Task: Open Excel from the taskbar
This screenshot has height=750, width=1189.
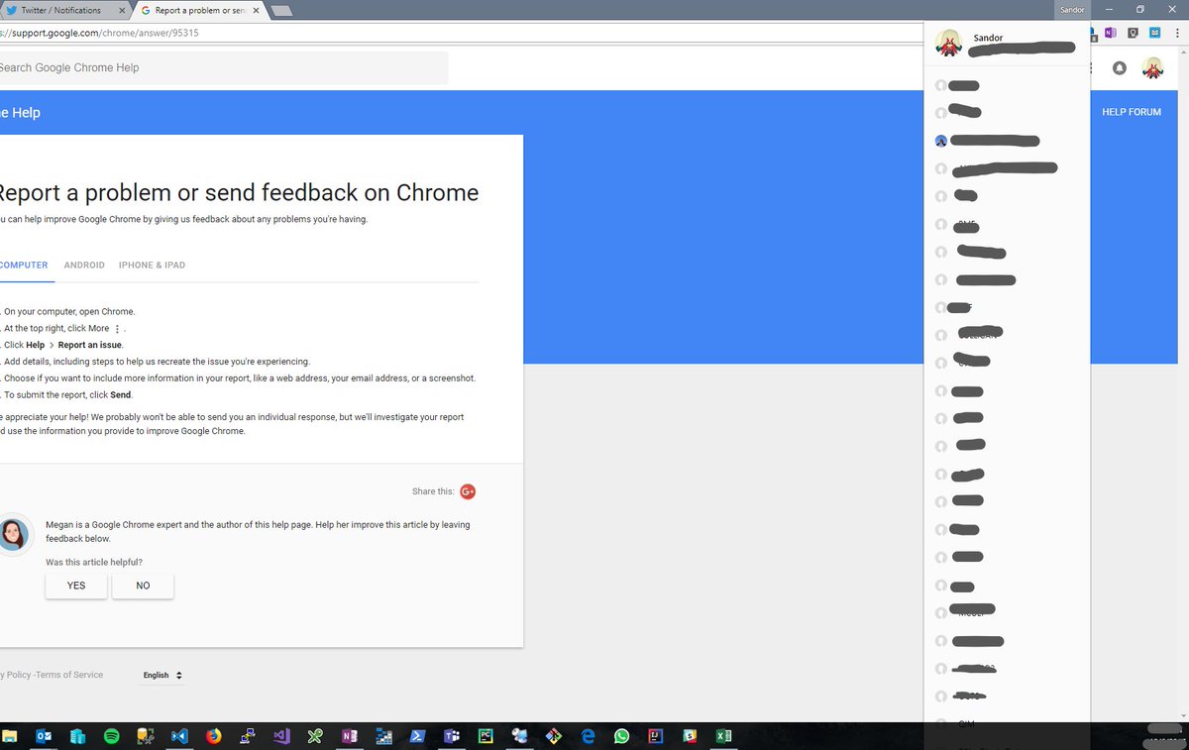Action: pos(723,736)
